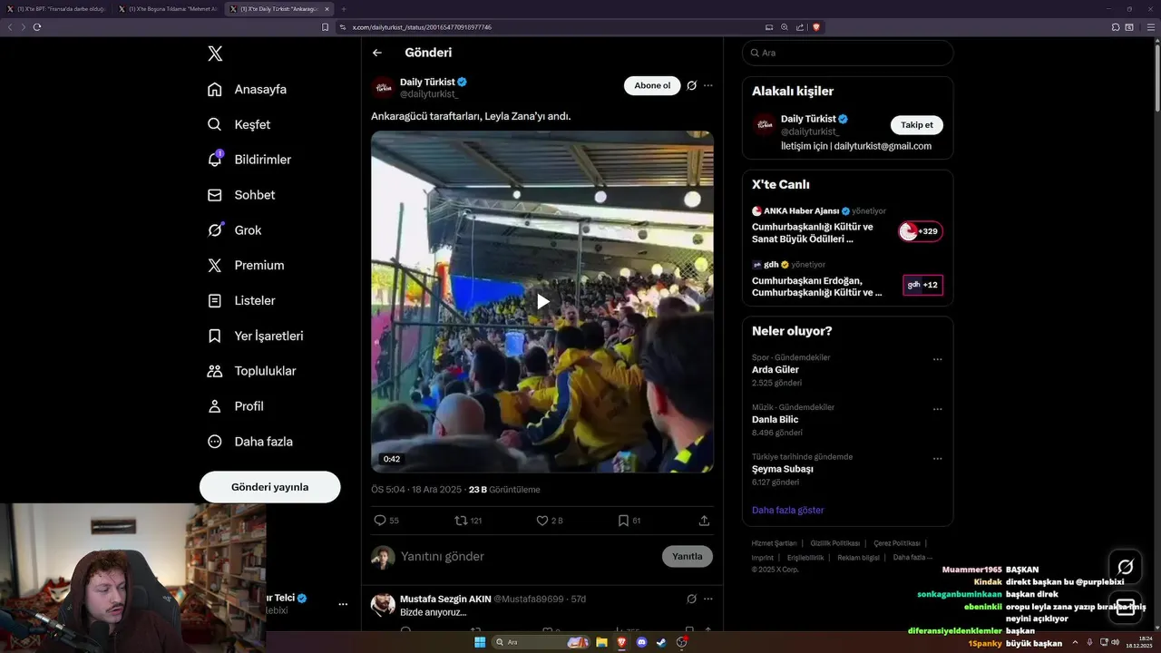
Task: Switch to X'te BPT browser tab
Action: pyautogui.click(x=55, y=9)
